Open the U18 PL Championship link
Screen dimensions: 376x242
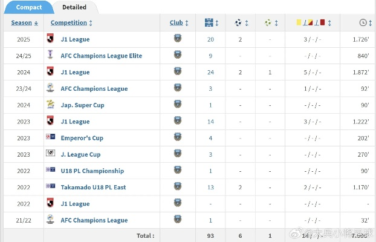coord(92,171)
